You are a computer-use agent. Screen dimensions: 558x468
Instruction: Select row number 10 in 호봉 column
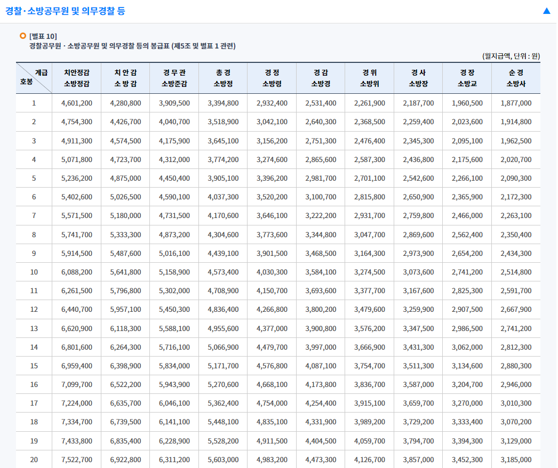pyautogui.click(x=34, y=272)
